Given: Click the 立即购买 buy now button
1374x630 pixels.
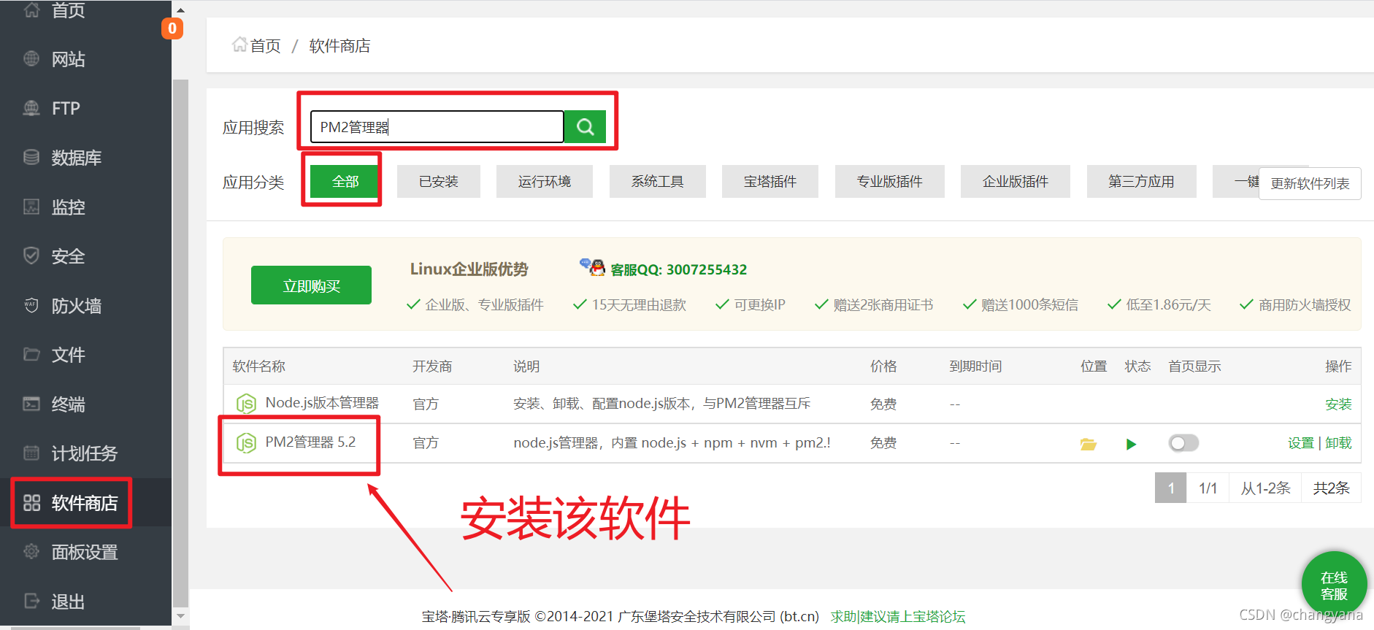Looking at the screenshot, I should [x=311, y=285].
